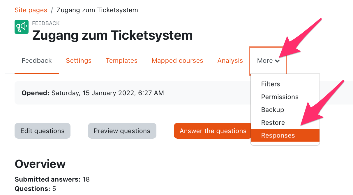Screen dimensions: 353x195
Task: Expand the More navigation dropdown
Action: point(268,61)
